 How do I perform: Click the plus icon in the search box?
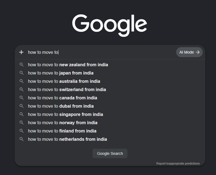click(21, 52)
